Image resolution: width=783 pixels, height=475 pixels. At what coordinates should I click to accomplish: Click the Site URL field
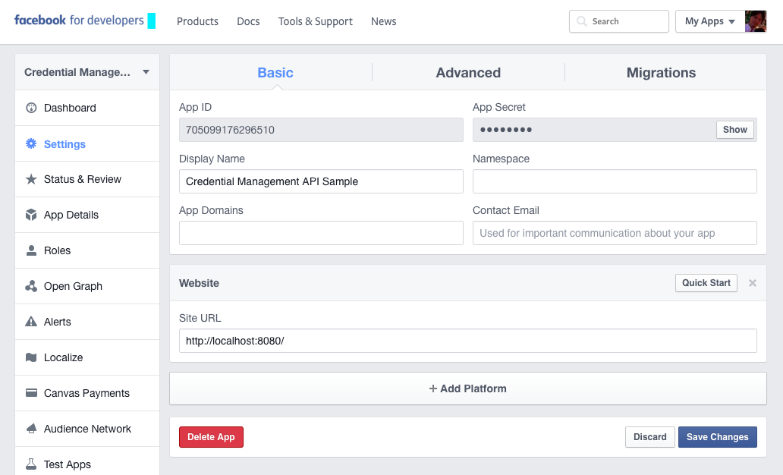tap(468, 341)
